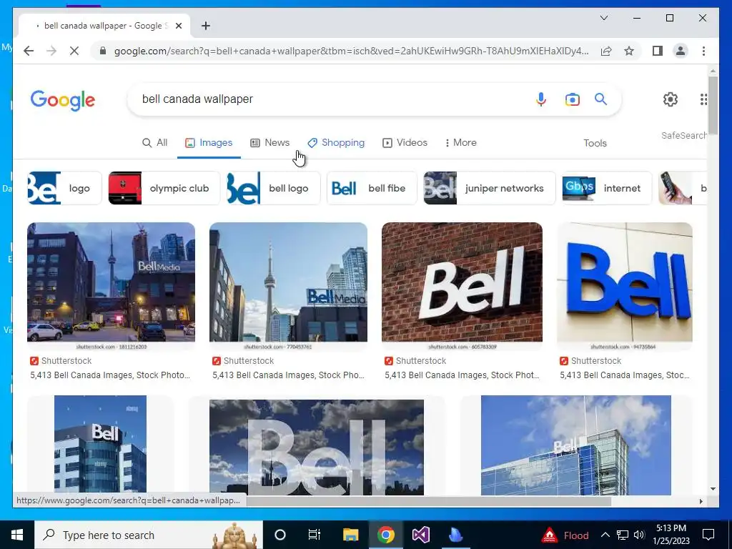Open the Bell sign on brick wall image
732x549 pixels.
463,286
